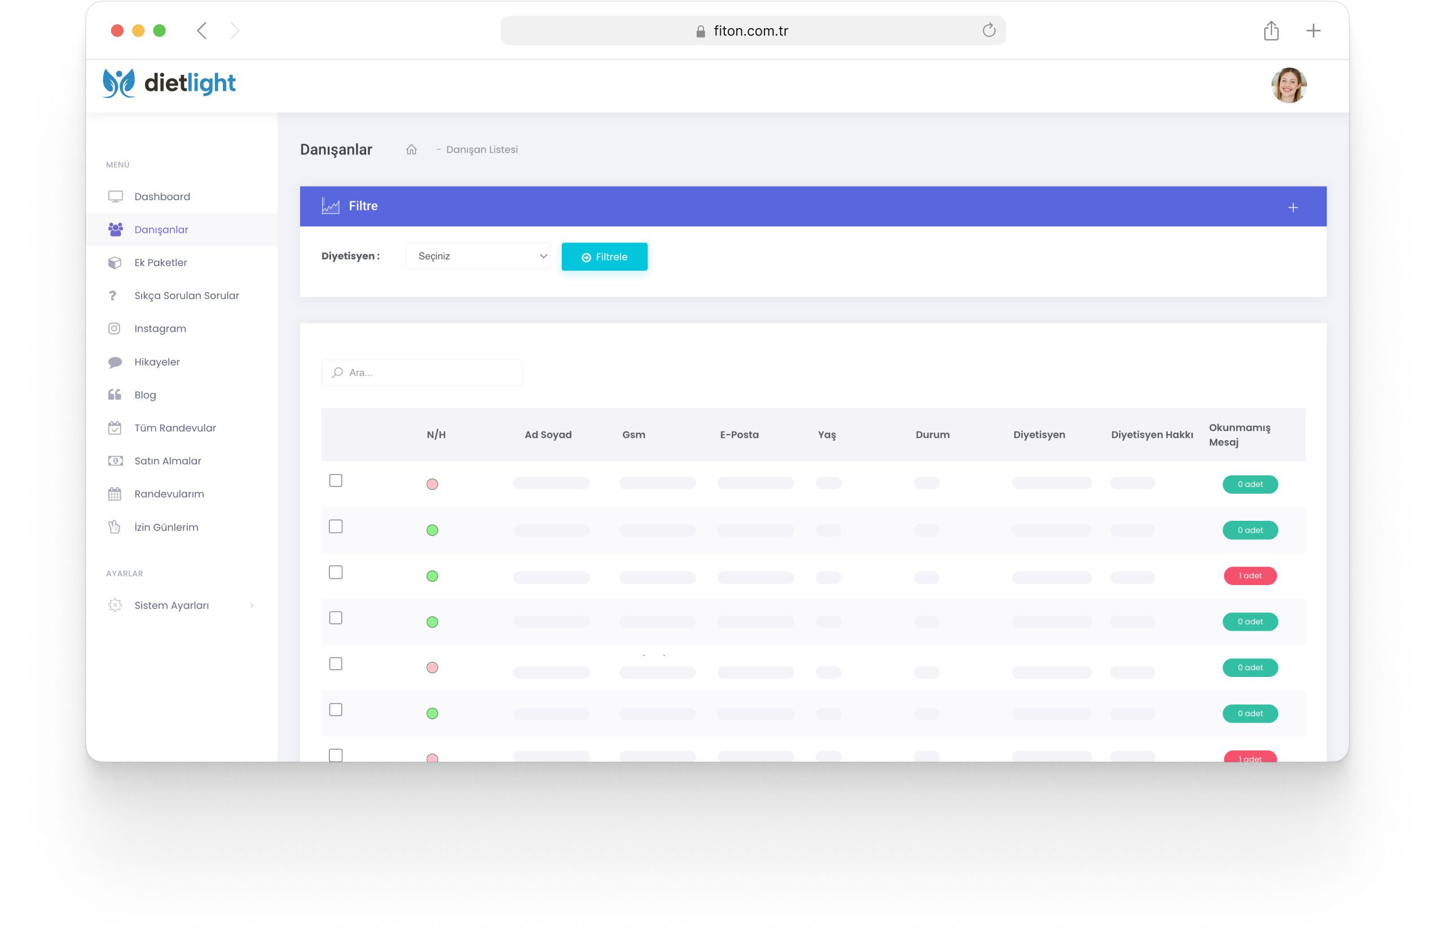Check the fourth row checkbox

click(x=336, y=618)
